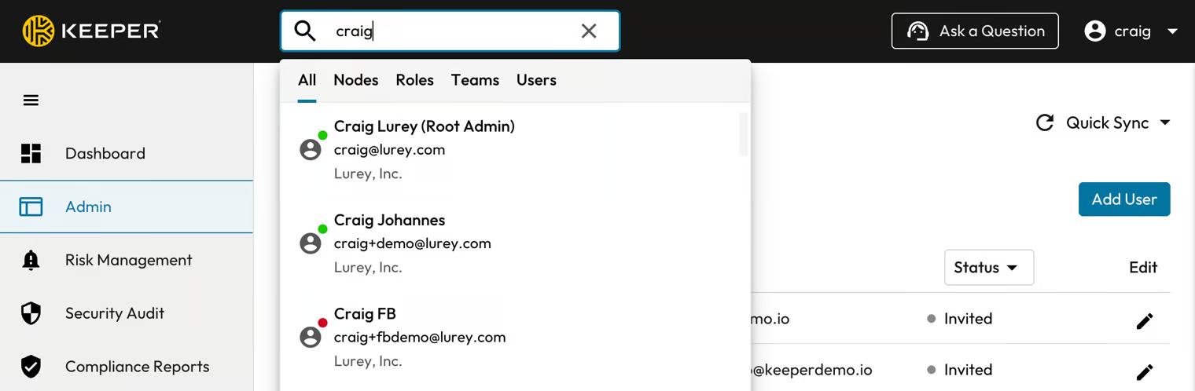The height and width of the screenshot is (391, 1195).
Task: Open Security Audit shield icon
Action: coord(31,314)
